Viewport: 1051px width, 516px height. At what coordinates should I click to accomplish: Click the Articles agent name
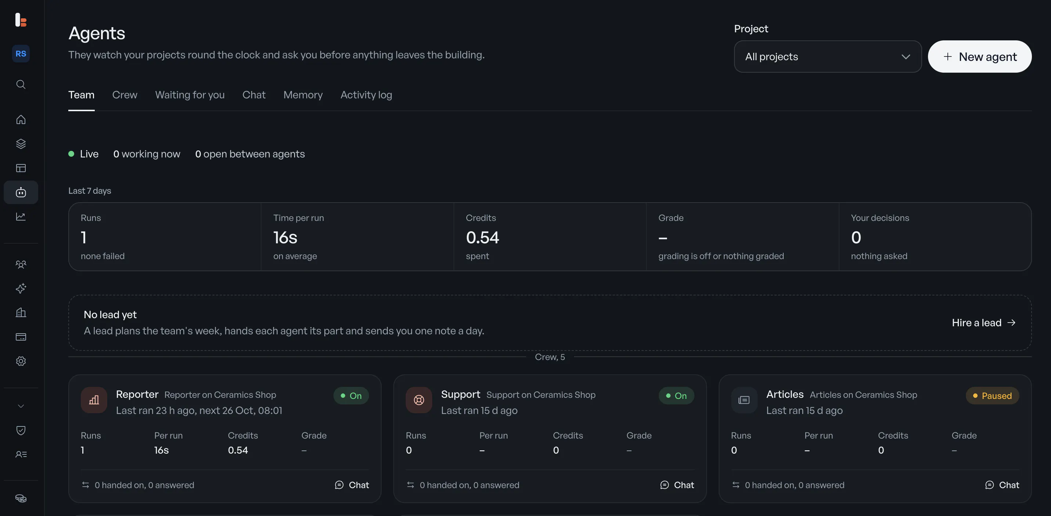[x=785, y=395]
